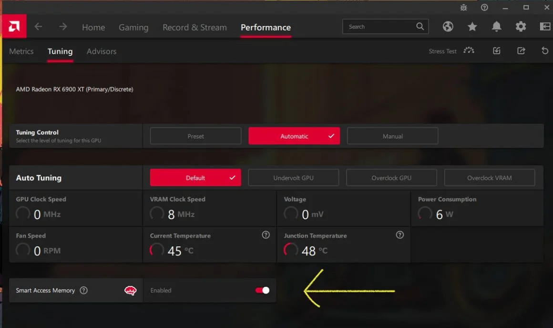The image size is (553, 328).
Task: Click the 8 MHz VRAM value
Action: pyautogui.click(x=181, y=215)
